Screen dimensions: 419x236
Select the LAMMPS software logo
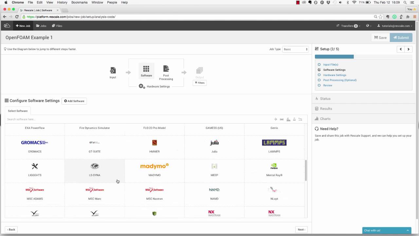tap(274, 143)
